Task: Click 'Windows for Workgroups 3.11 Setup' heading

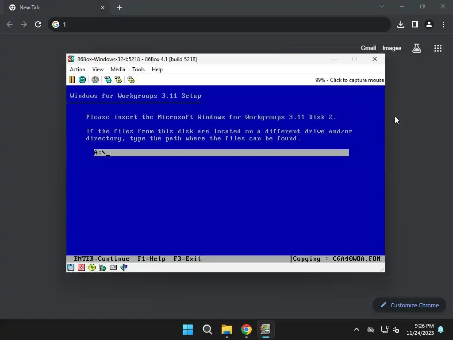Action: 135,96
